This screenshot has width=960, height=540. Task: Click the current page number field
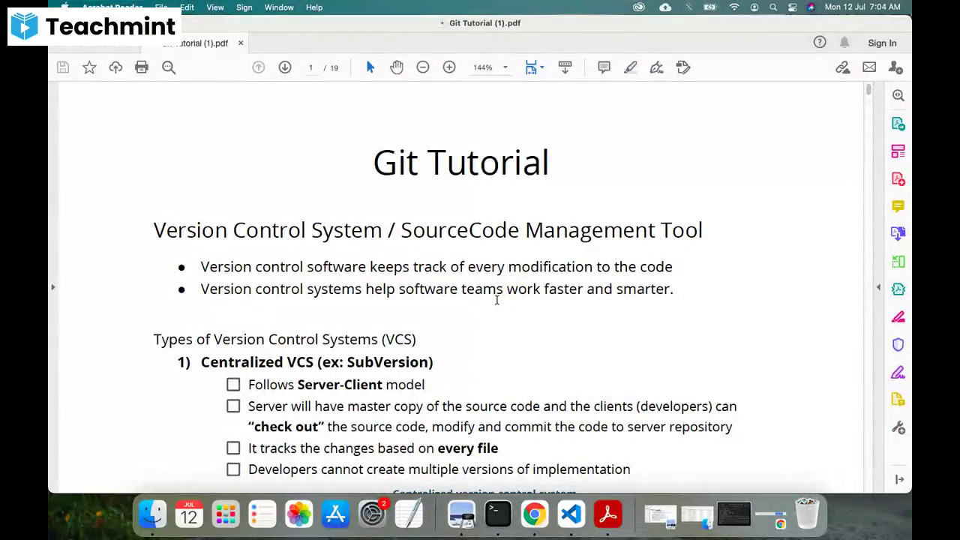310,67
